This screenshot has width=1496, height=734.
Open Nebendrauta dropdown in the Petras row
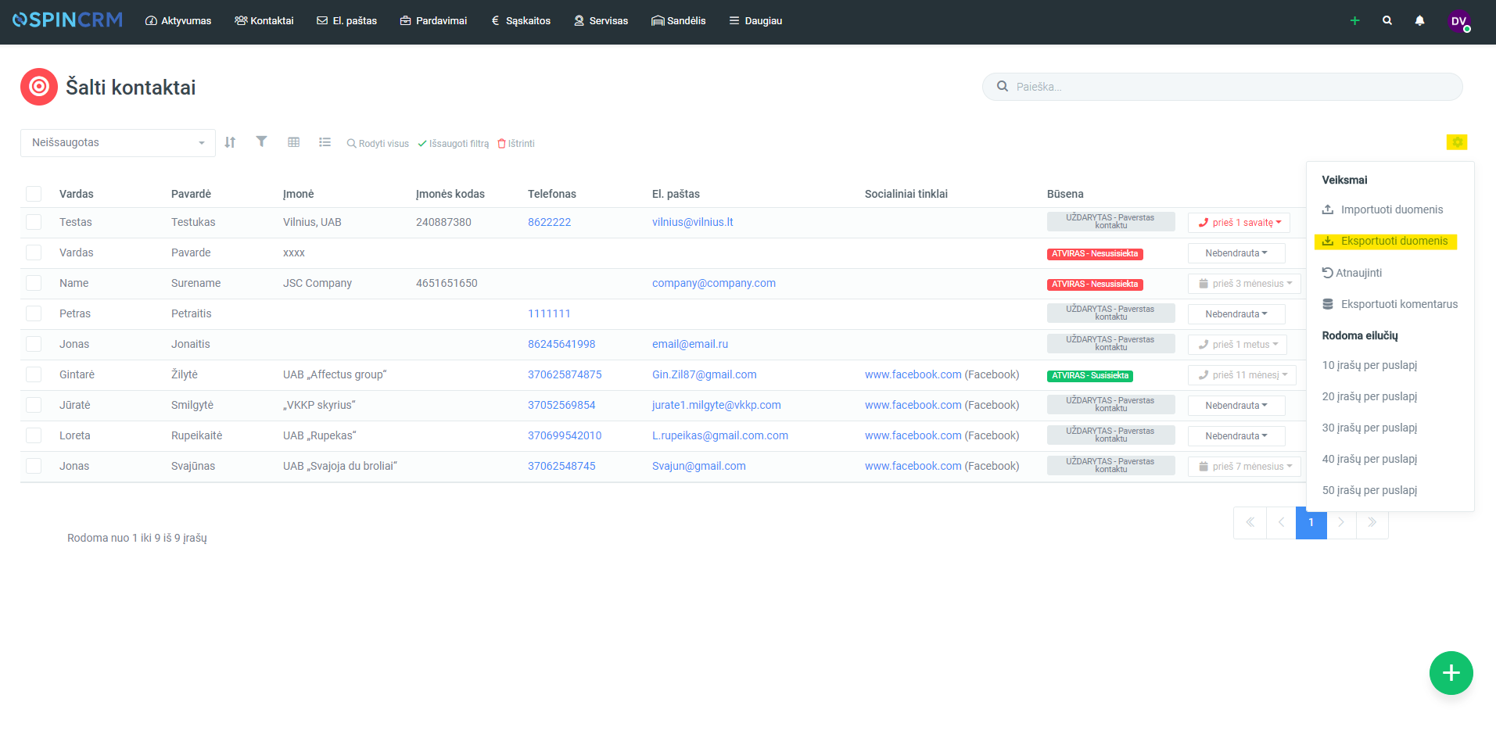(1236, 314)
